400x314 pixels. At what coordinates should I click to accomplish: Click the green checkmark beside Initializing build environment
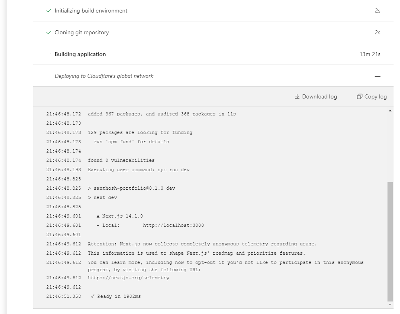[49, 11]
